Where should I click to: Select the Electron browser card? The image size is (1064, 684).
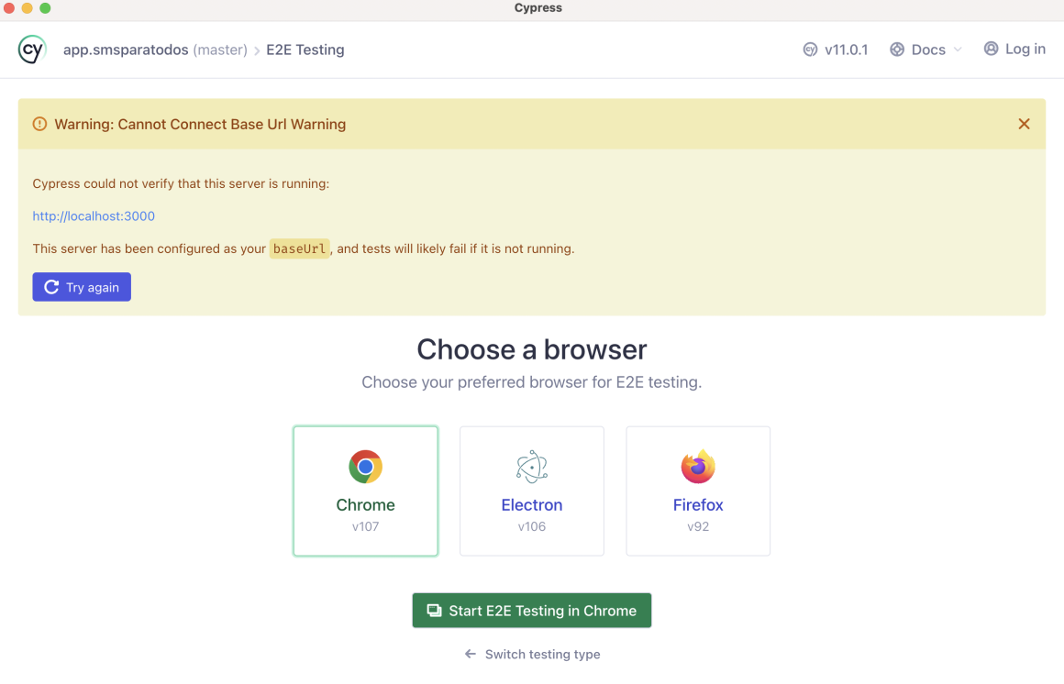click(532, 491)
